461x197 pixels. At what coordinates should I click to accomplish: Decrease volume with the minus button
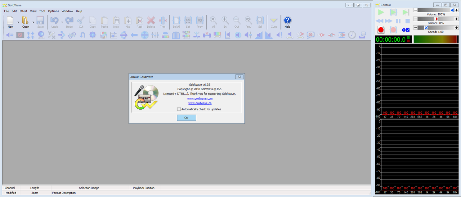(415, 10)
